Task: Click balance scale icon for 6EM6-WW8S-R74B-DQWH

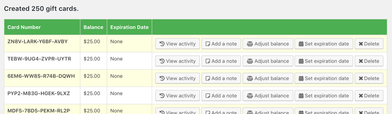Action: click(250, 78)
